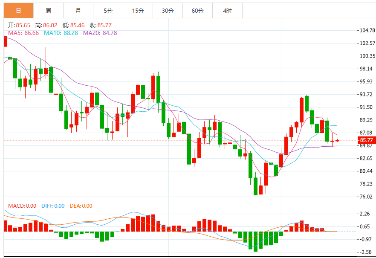Click the MA10: 88.28 label
Screen dimensions: 376x258
tap(61, 33)
